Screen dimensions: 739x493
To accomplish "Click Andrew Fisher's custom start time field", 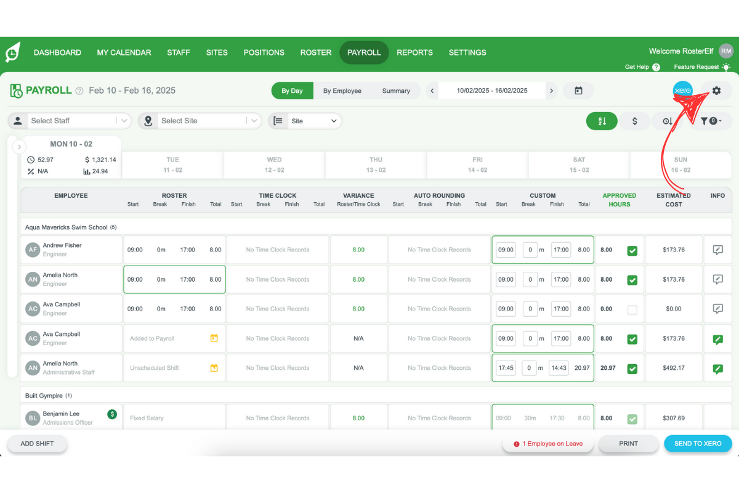I will pyautogui.click(x=506, y=250).
